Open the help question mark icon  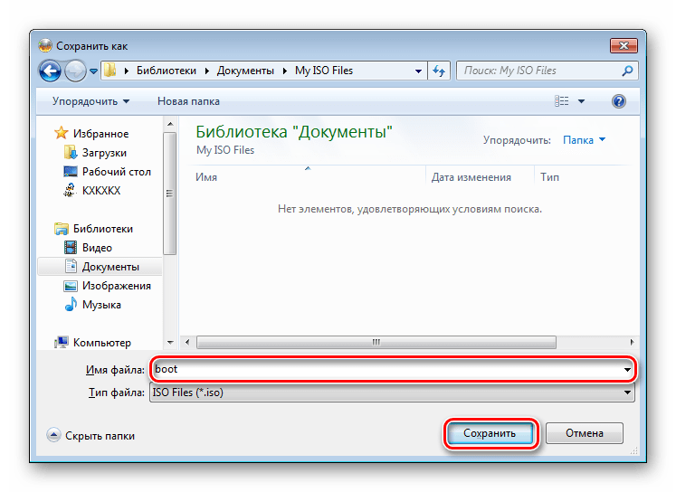[x=619, y=101]
